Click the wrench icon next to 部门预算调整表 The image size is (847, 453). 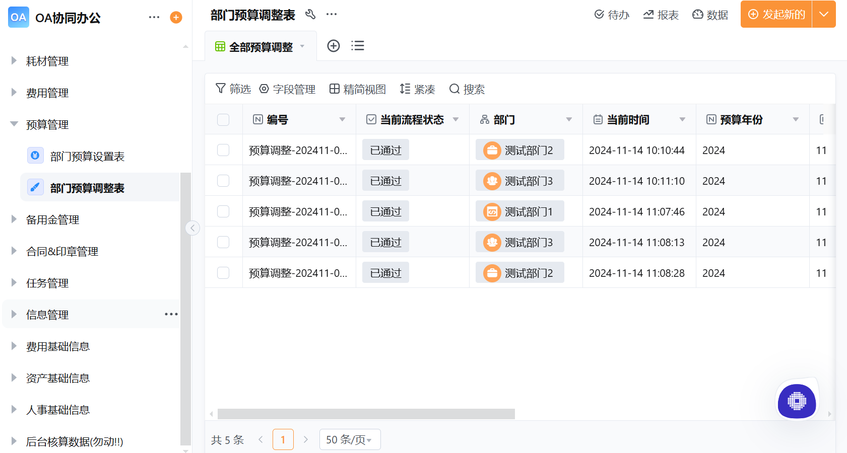[310, 15]
